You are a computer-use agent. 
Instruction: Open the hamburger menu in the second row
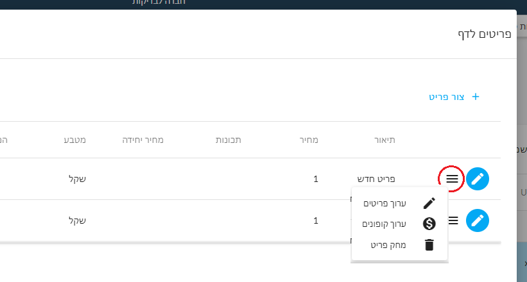click(x=453, y=220)
